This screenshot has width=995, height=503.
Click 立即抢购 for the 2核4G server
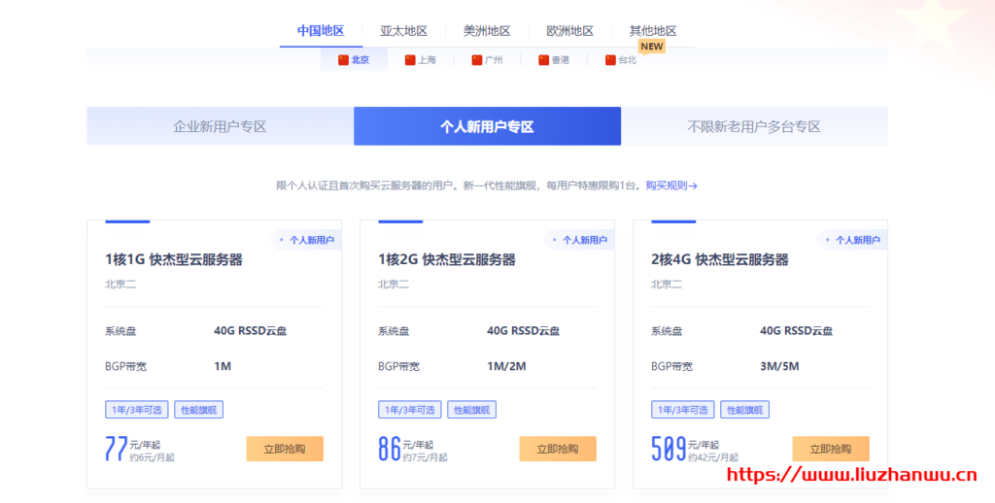click(x=831, y=449)
